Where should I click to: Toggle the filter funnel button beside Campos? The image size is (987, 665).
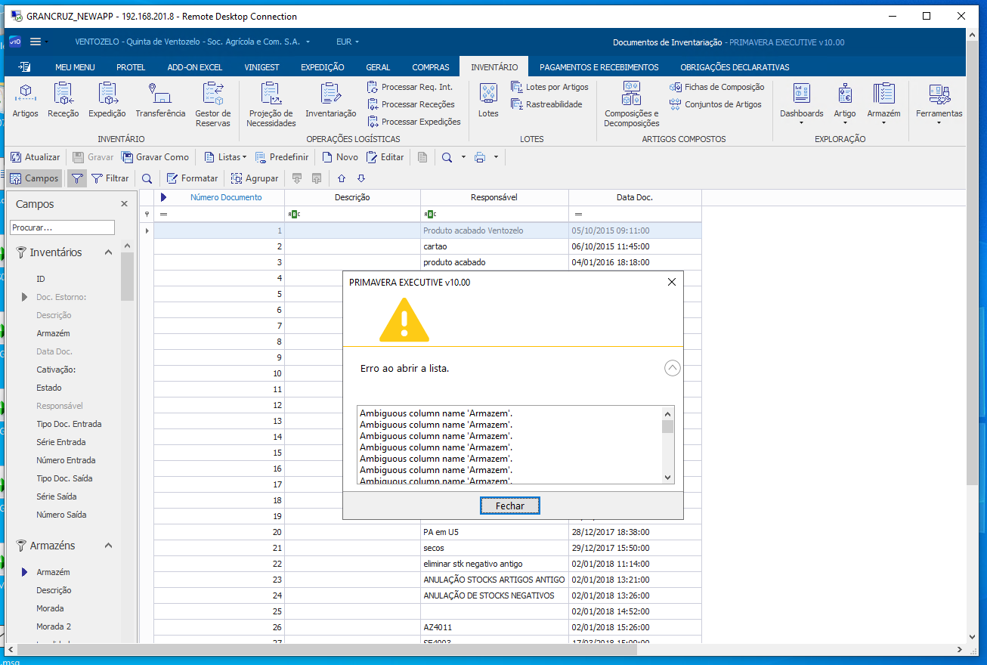[76, 178]
